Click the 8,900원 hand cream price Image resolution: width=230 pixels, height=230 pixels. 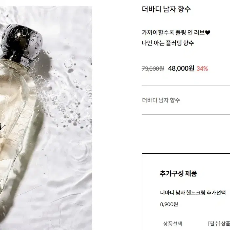click(x=169, y=204)
